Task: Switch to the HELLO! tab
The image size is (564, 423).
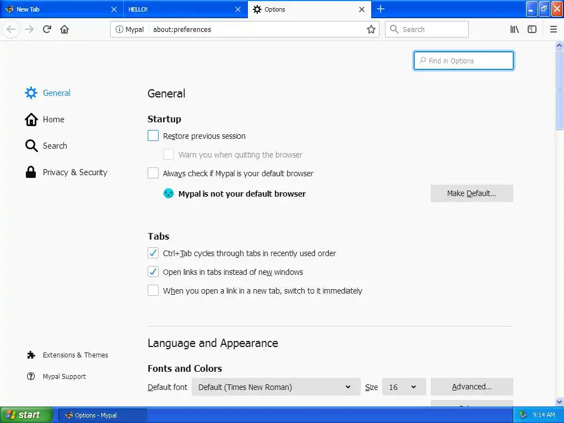Action: click(x=186, y=9)
